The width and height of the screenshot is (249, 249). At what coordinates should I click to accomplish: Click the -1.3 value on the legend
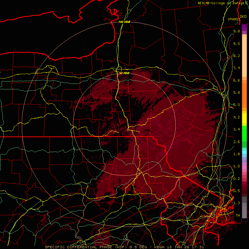(x=235, y=203)
